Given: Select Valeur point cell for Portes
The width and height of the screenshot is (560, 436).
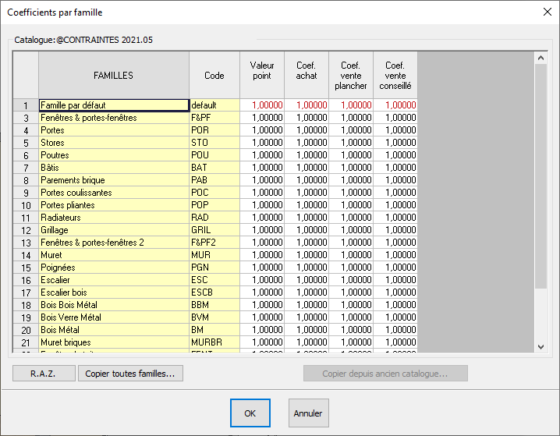Looking at the screenshot, I should click(x=262, y=130).
